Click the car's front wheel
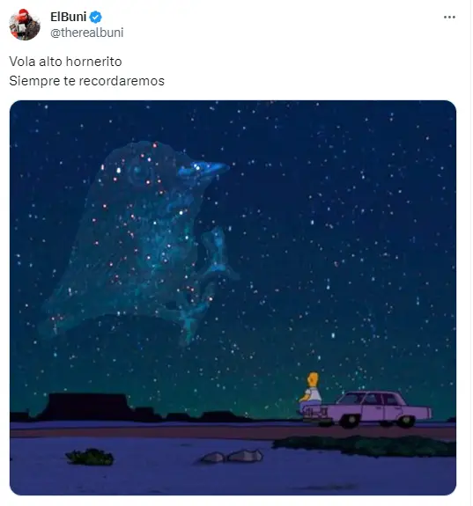Image resolution: width=473 pixels, height=506 pixels. (351, 421)
